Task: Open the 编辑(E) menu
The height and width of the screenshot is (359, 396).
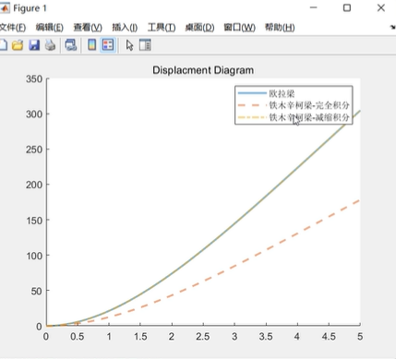Action: point(49,28)
